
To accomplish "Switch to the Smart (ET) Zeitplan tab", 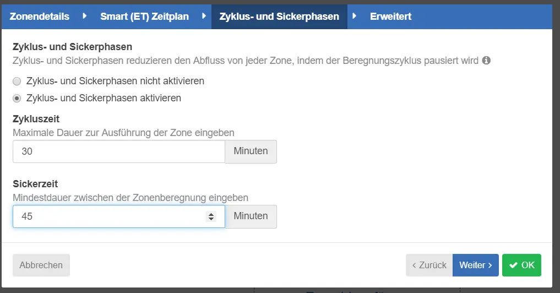I will pyautogui.click(x=144, y=17).
